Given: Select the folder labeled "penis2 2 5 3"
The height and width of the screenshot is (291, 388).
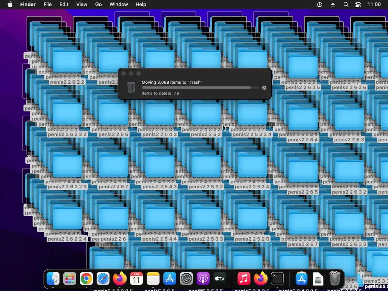Looking at the screenshot, I should [x=206, y=114].
